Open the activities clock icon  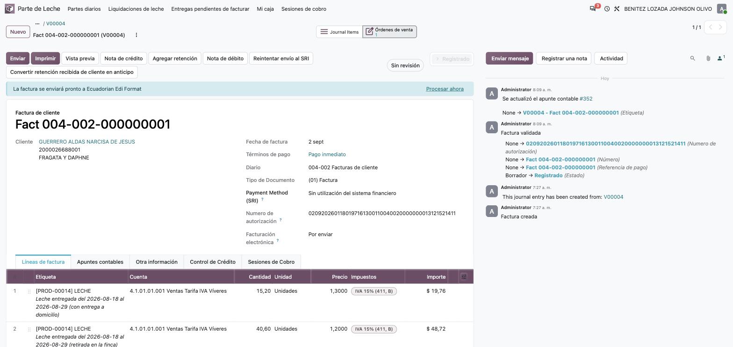tap(607, 9)
